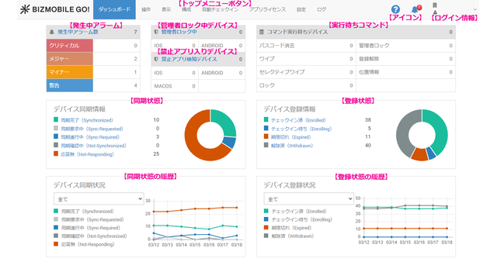497x279 pixels.
Task: Click the ロック command cell
Action: (x=306, y=85)
